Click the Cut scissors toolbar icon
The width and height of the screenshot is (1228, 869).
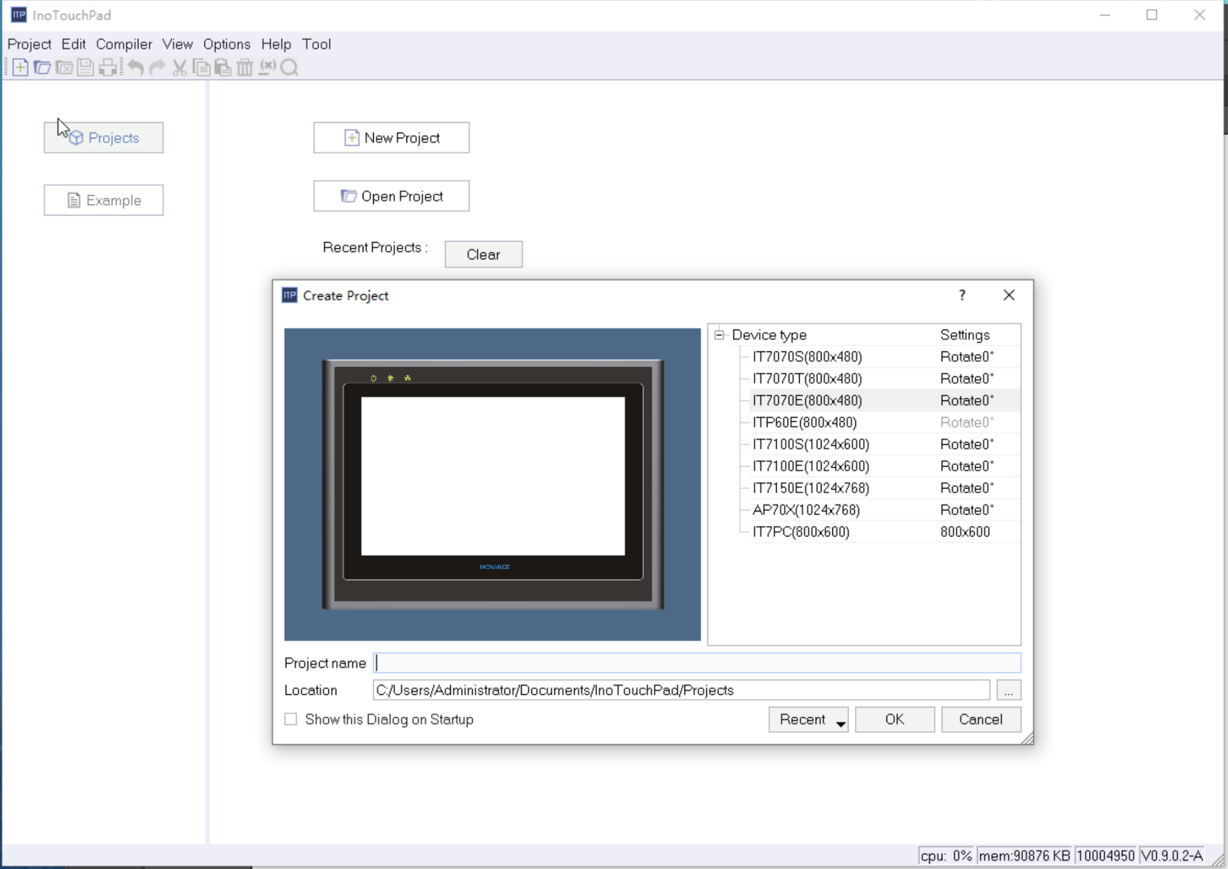[179, 67]
